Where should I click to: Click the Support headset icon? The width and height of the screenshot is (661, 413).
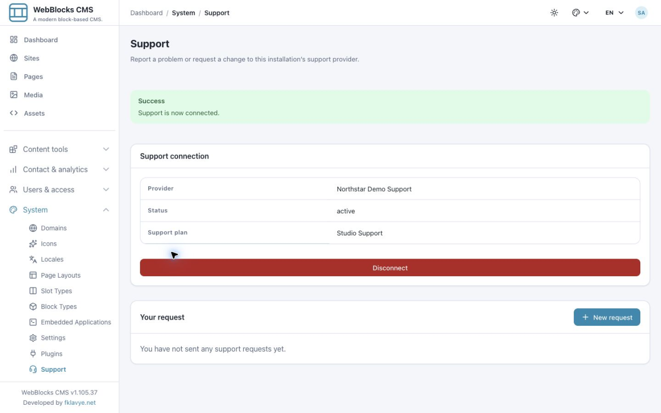point(33,369)
